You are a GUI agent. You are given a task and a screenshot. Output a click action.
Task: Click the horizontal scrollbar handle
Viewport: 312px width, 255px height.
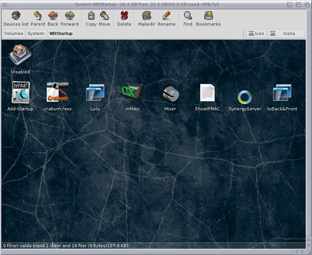click(146, 252)
